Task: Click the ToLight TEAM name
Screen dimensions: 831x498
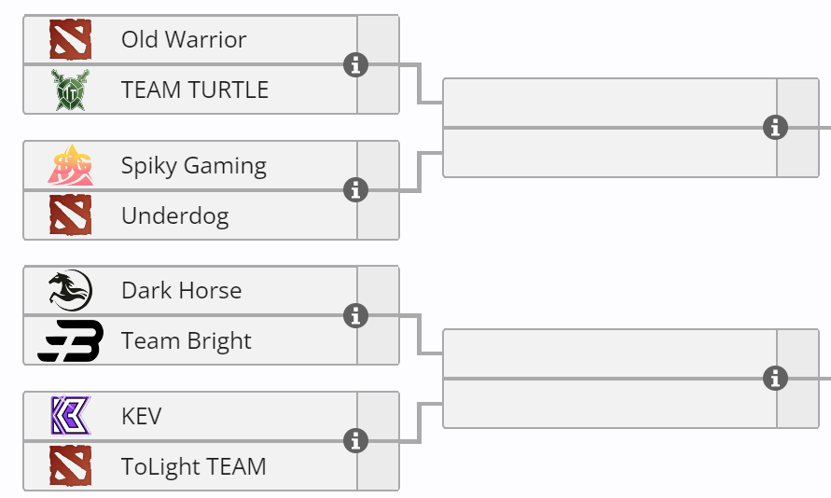Action: 194,466
